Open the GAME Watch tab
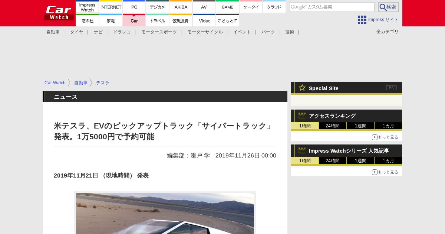This screenshot has width=445, height=234. (228, 7)
